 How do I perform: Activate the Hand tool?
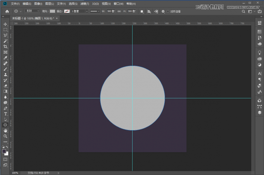click(5, 131)
